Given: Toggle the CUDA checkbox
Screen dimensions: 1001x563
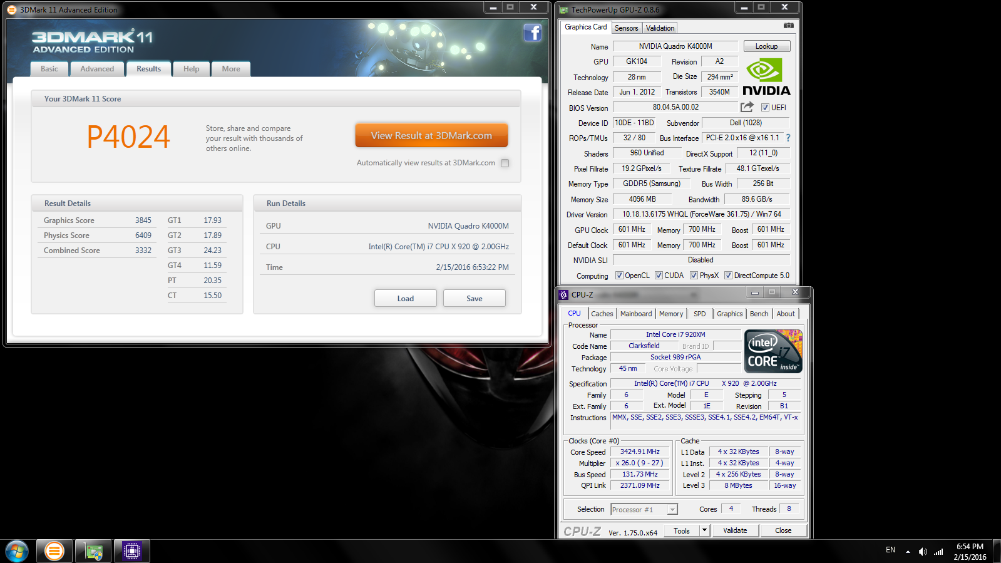Looking at the screenshot, I should pos(659,276).
